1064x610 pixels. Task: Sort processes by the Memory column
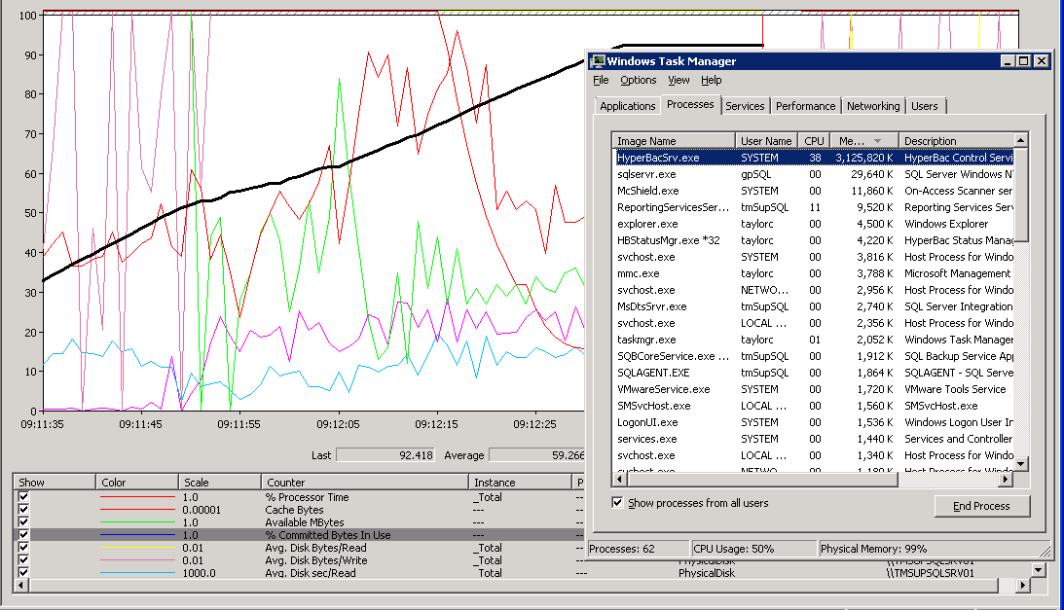(855, 141)
